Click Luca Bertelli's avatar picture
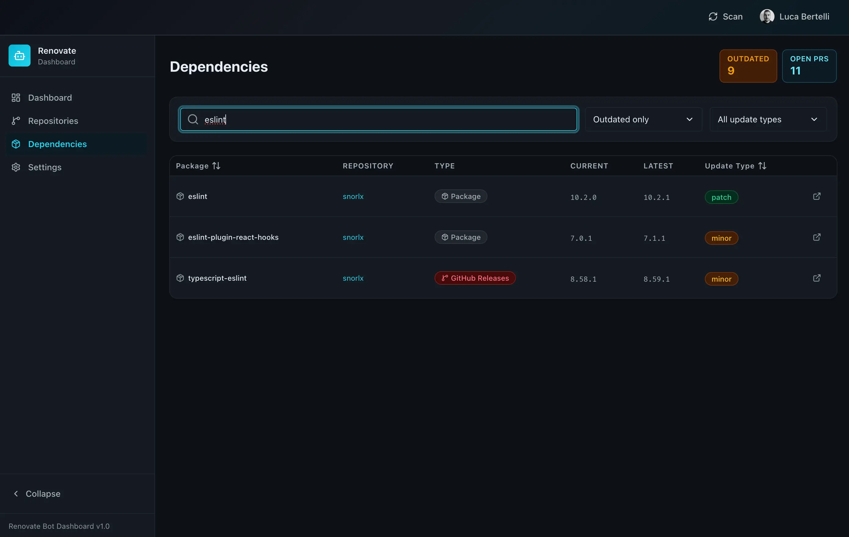This screenshot has width=849, height=537. click(x=767, y=16)
